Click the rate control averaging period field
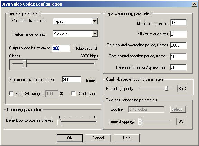Image resolution: width=199 pixels, height=146 pixels. (x=178, y=45)
